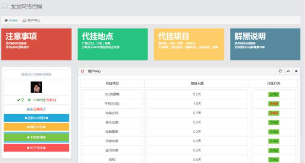Image resolution: width=305 pixels, height=163 pixels.
Task: Click the home icon in the breadcrumb
Action: pyautogui.click(x=6, y=20)
